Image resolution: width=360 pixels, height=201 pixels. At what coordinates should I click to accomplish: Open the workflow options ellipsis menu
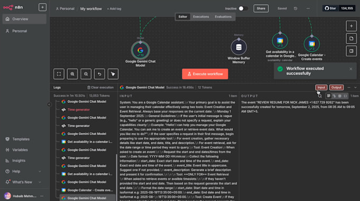(x=308, y=8)
